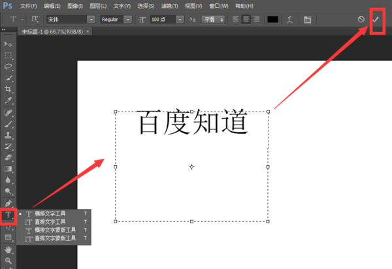Open the 图像(I) menu

point(75,6)
